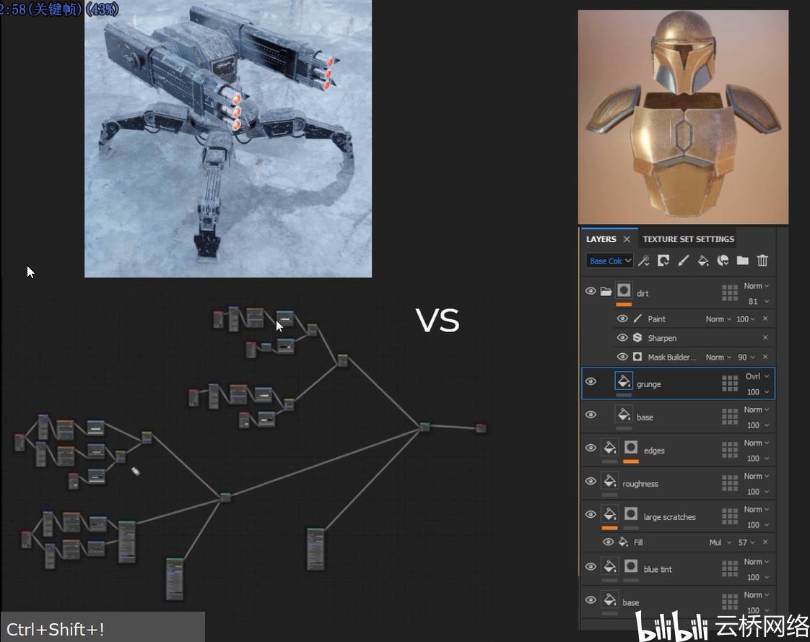Open the smart material icon in Layers toolbar
810x642 pixels.
(723, 261)
